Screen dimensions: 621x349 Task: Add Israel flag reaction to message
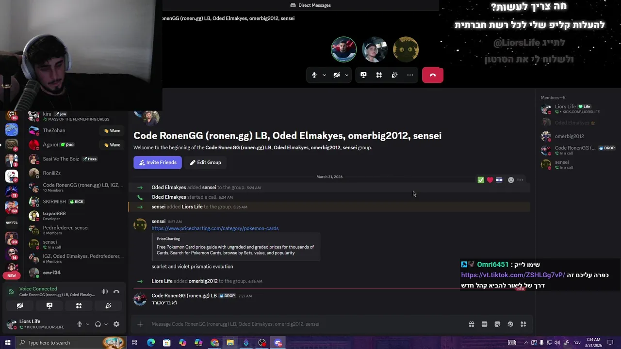(x=499, y=180)
